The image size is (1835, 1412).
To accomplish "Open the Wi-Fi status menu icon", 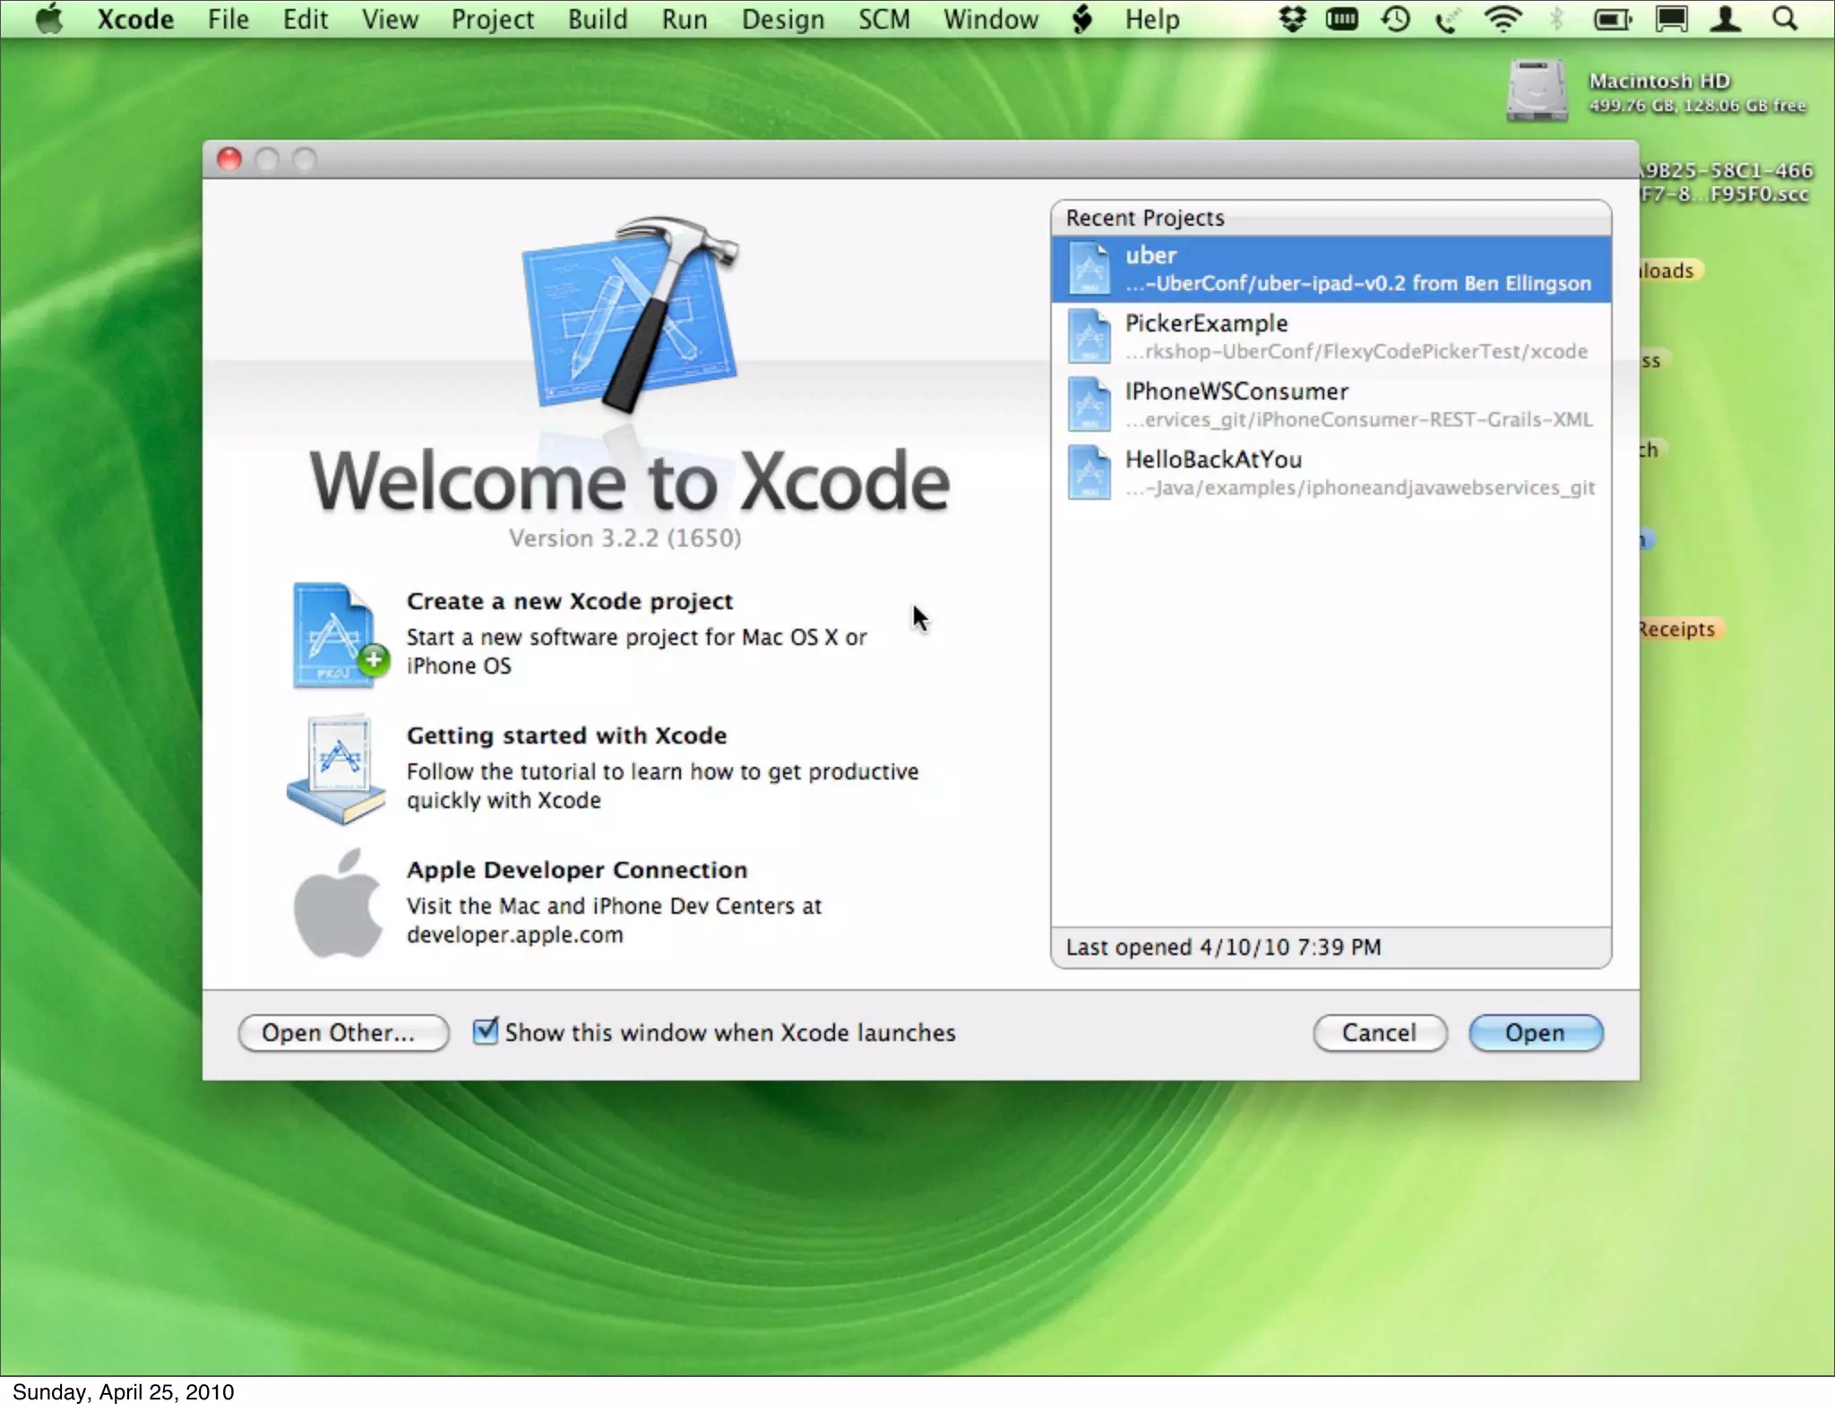I will [1503, 19].
